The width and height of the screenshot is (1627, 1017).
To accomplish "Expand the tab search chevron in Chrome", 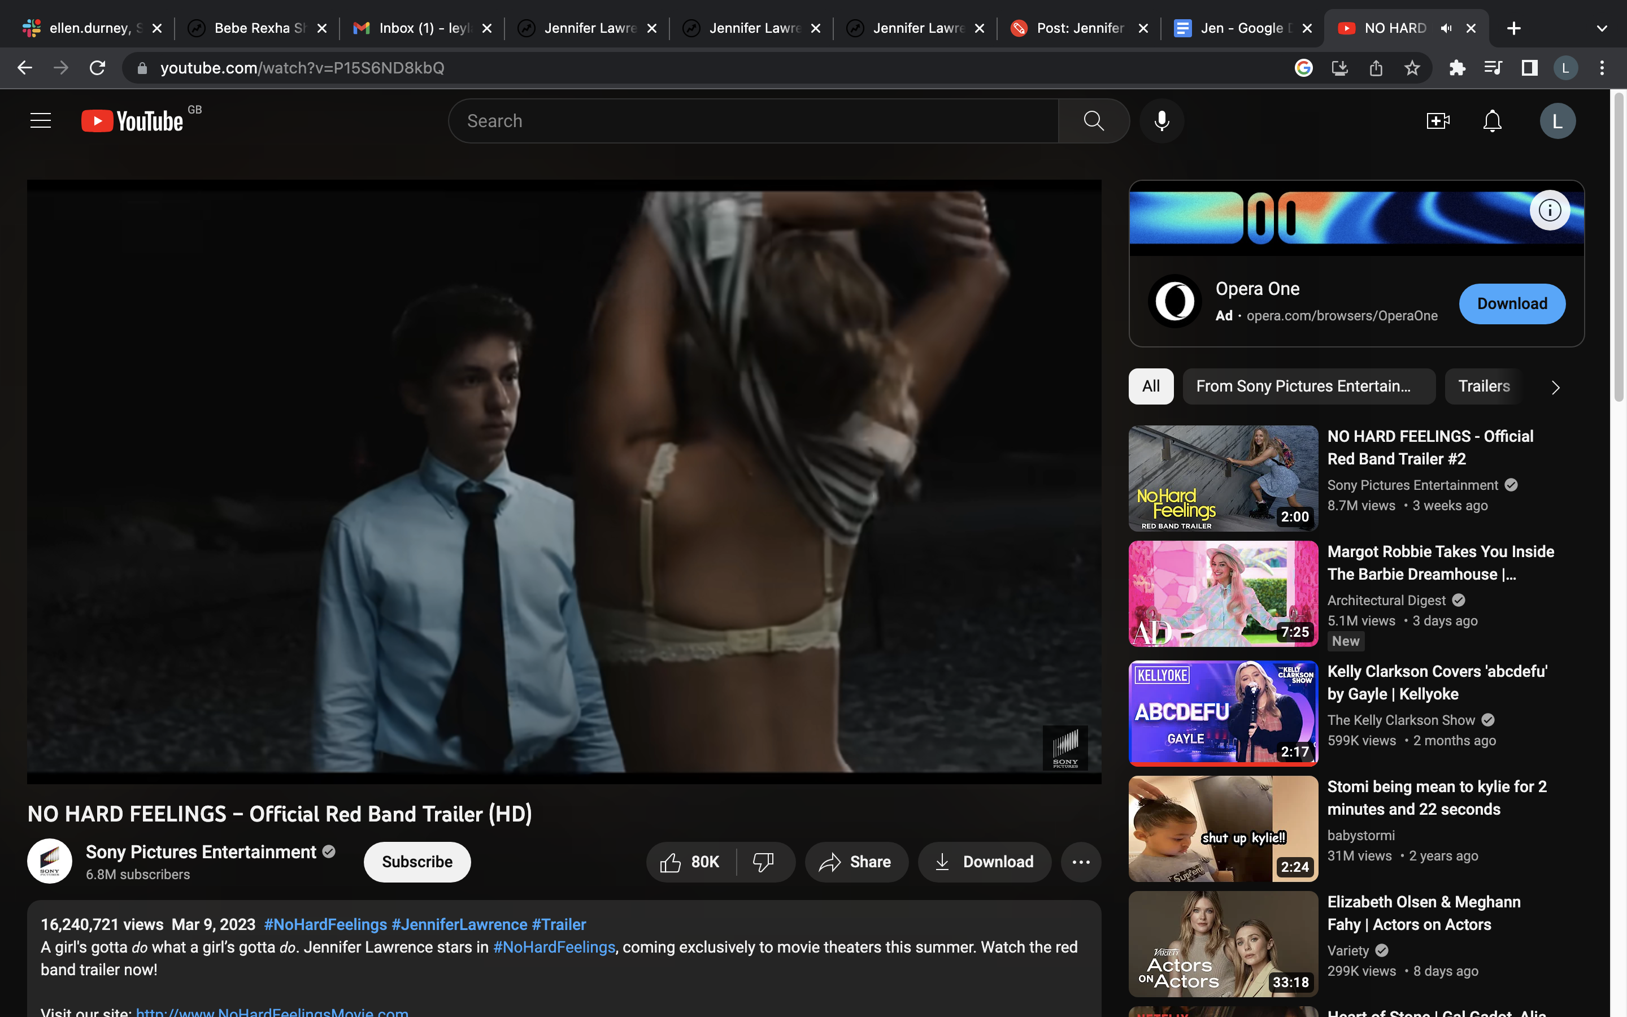I will (1602, 28).
